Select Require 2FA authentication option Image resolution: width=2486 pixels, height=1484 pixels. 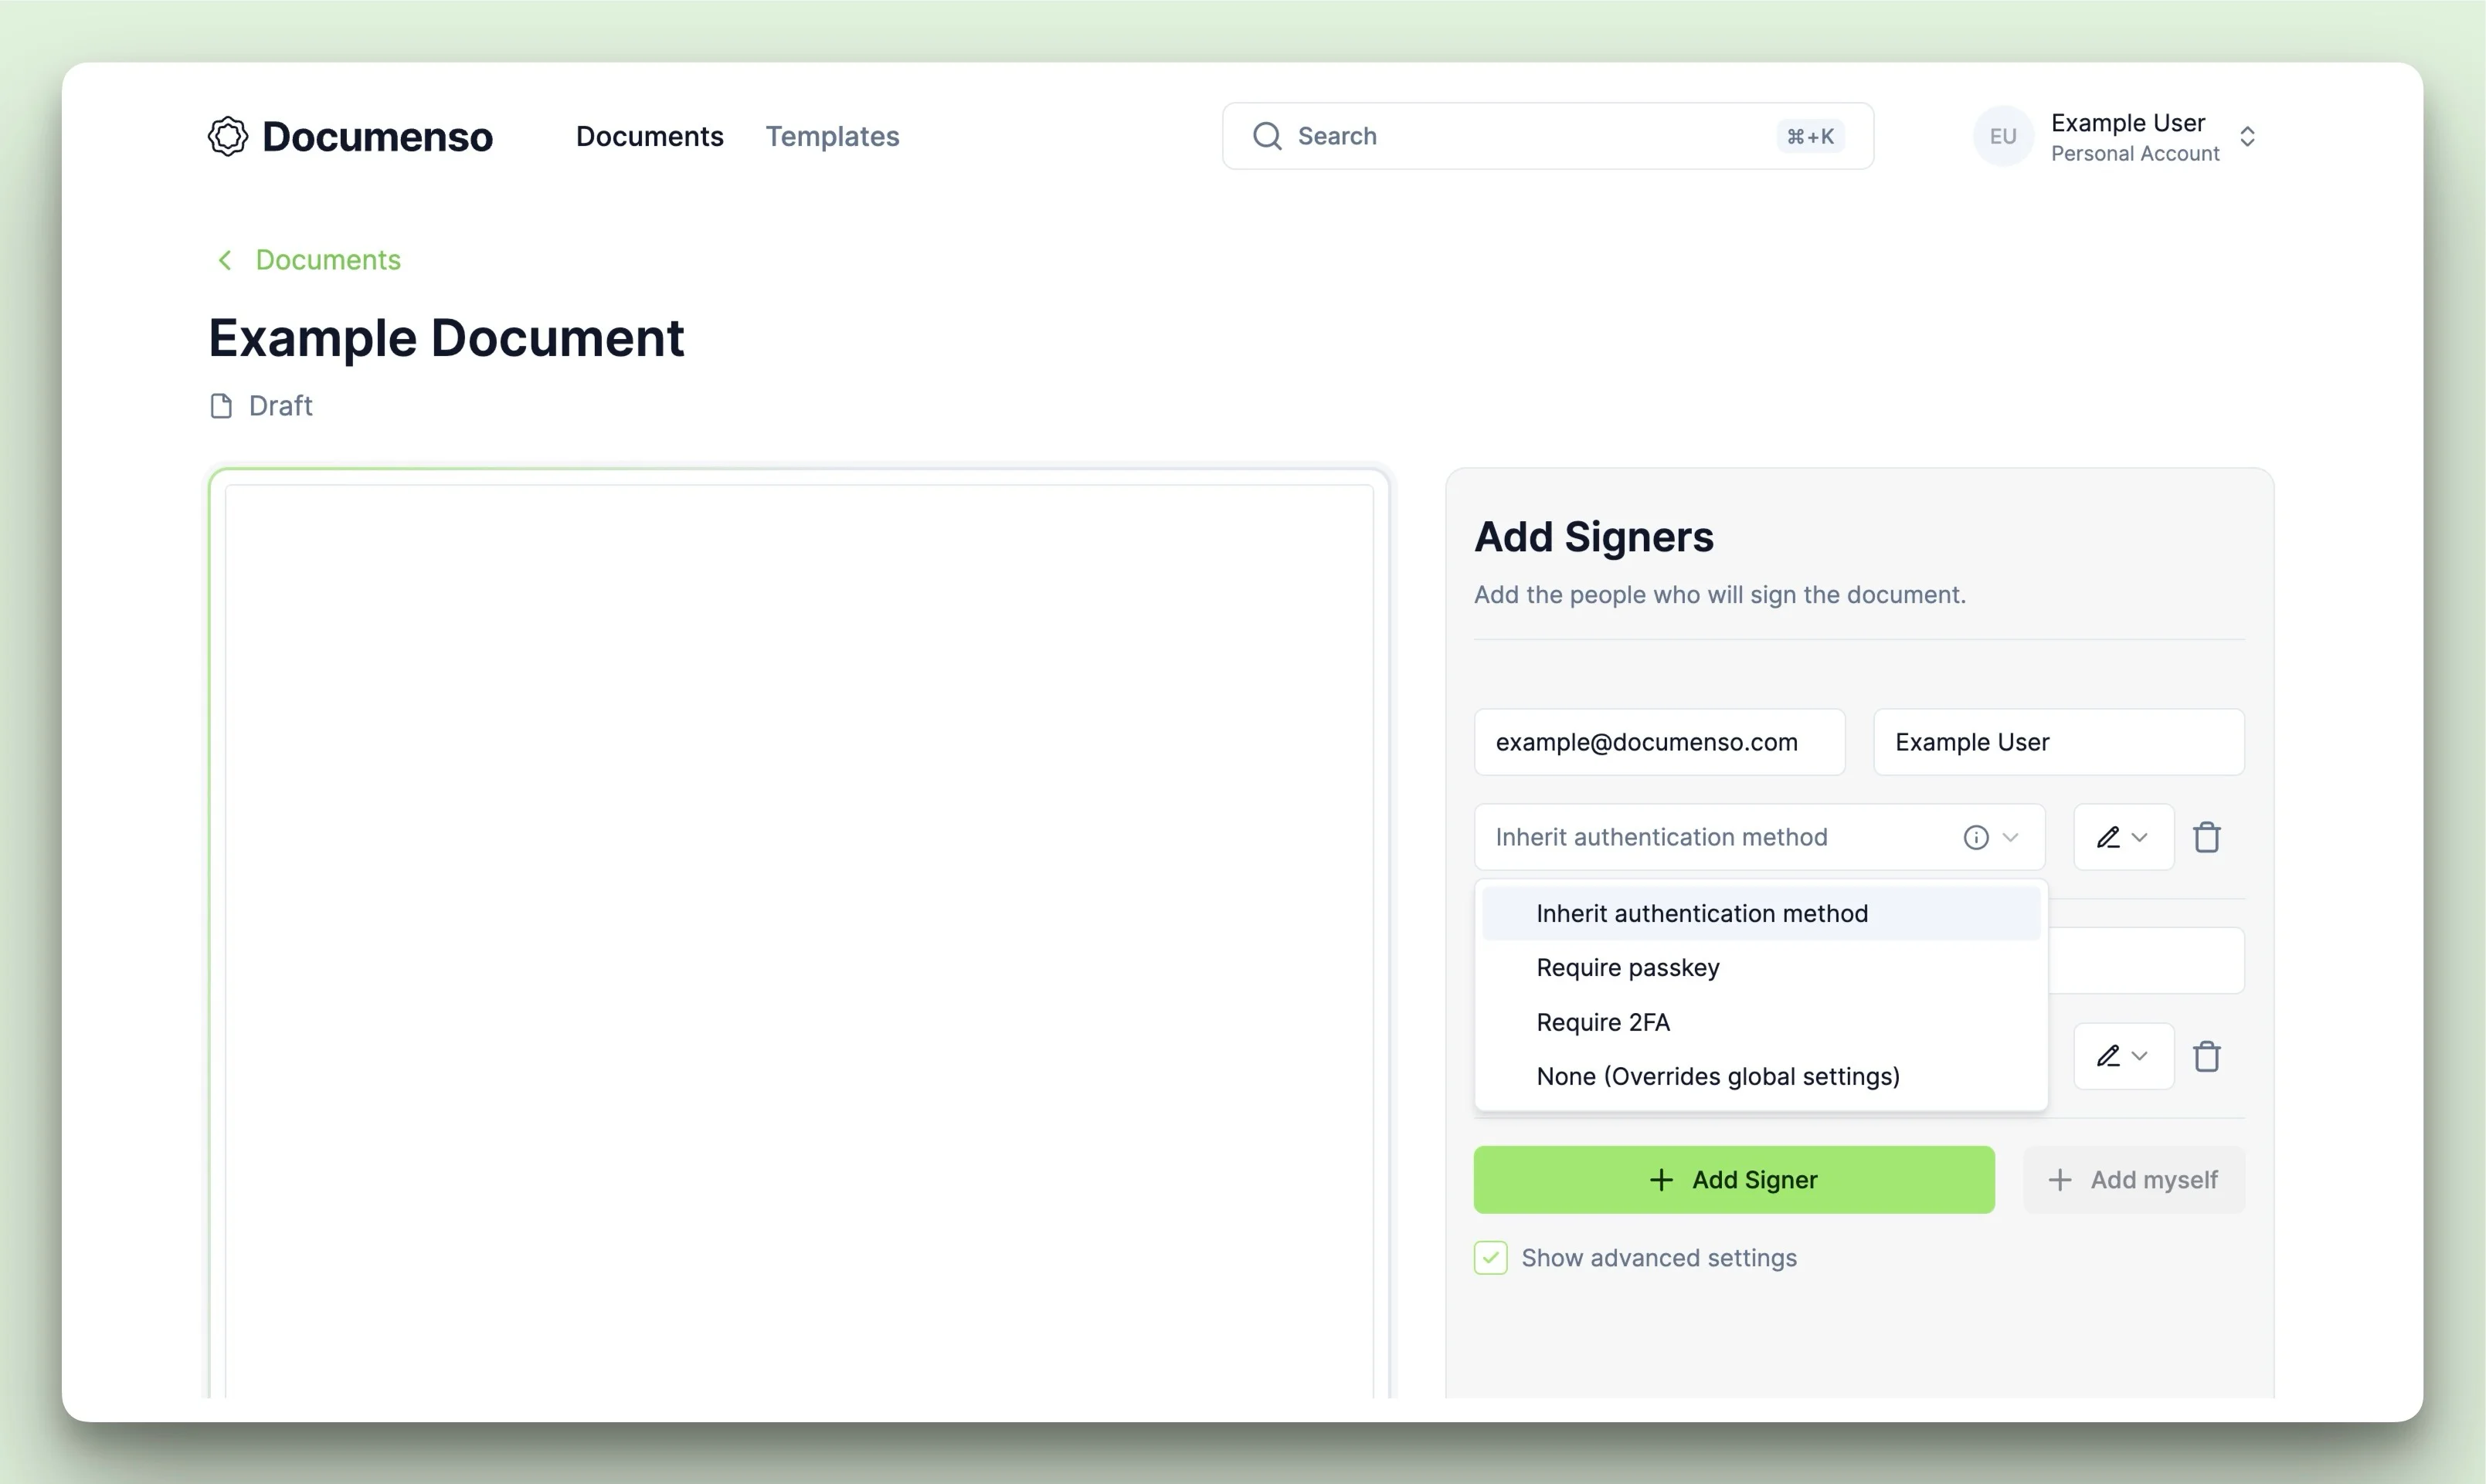pos(1601,1022)
